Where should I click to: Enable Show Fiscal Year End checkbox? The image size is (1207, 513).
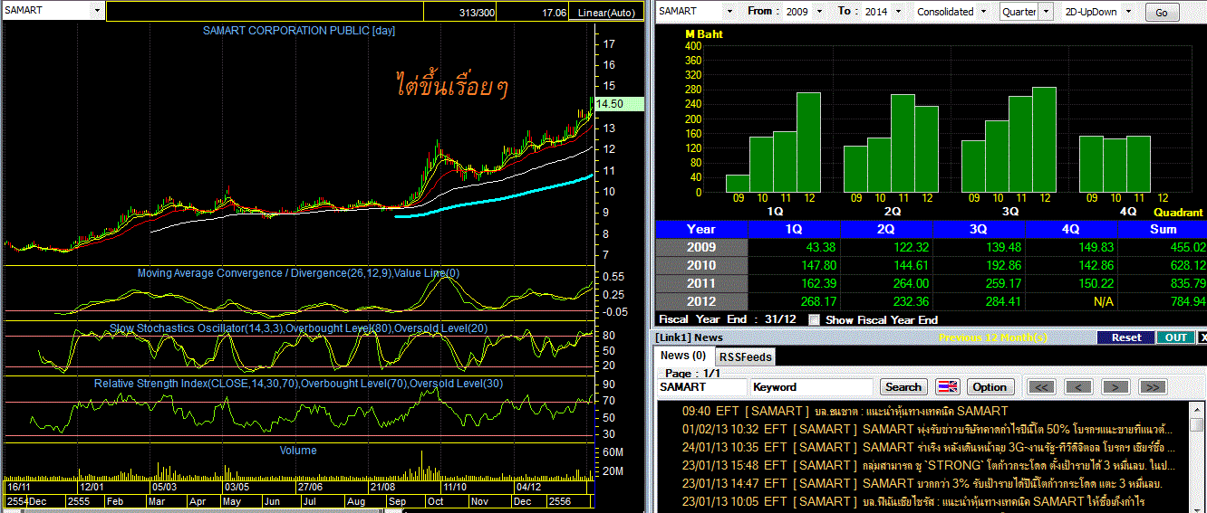point(814,319)
